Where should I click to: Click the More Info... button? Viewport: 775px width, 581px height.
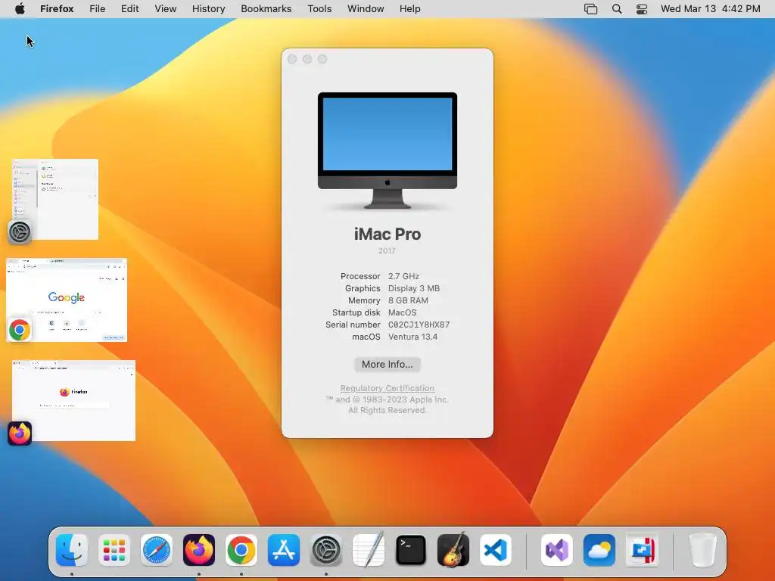tap(387, 364)
